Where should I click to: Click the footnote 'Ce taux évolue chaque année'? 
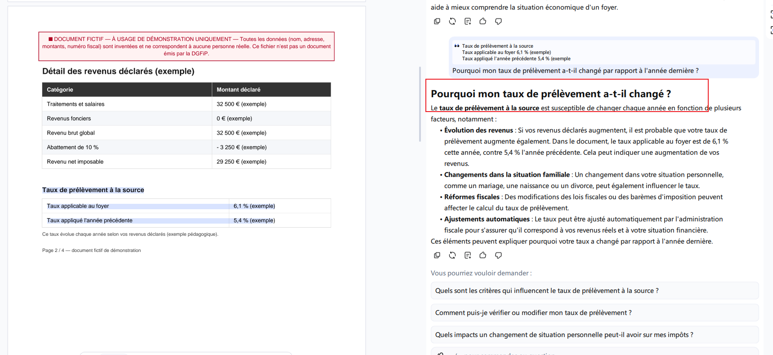click(x=130, y=234)
